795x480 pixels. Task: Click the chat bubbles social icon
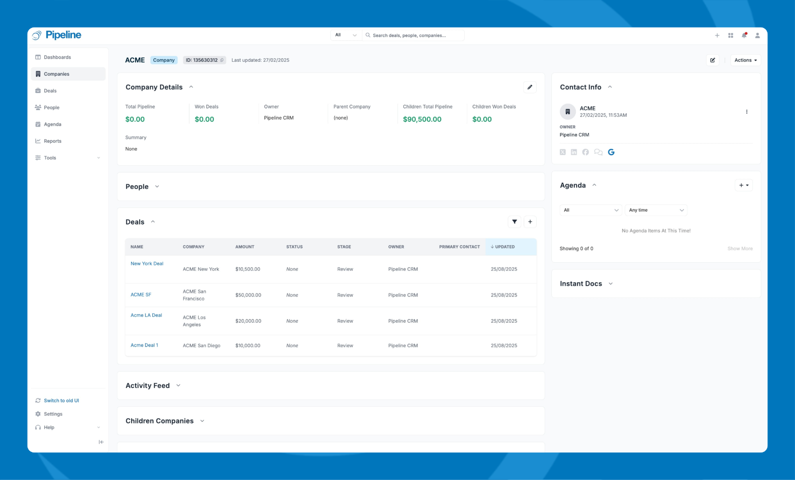pyautogui.click(x=598, y=152)
